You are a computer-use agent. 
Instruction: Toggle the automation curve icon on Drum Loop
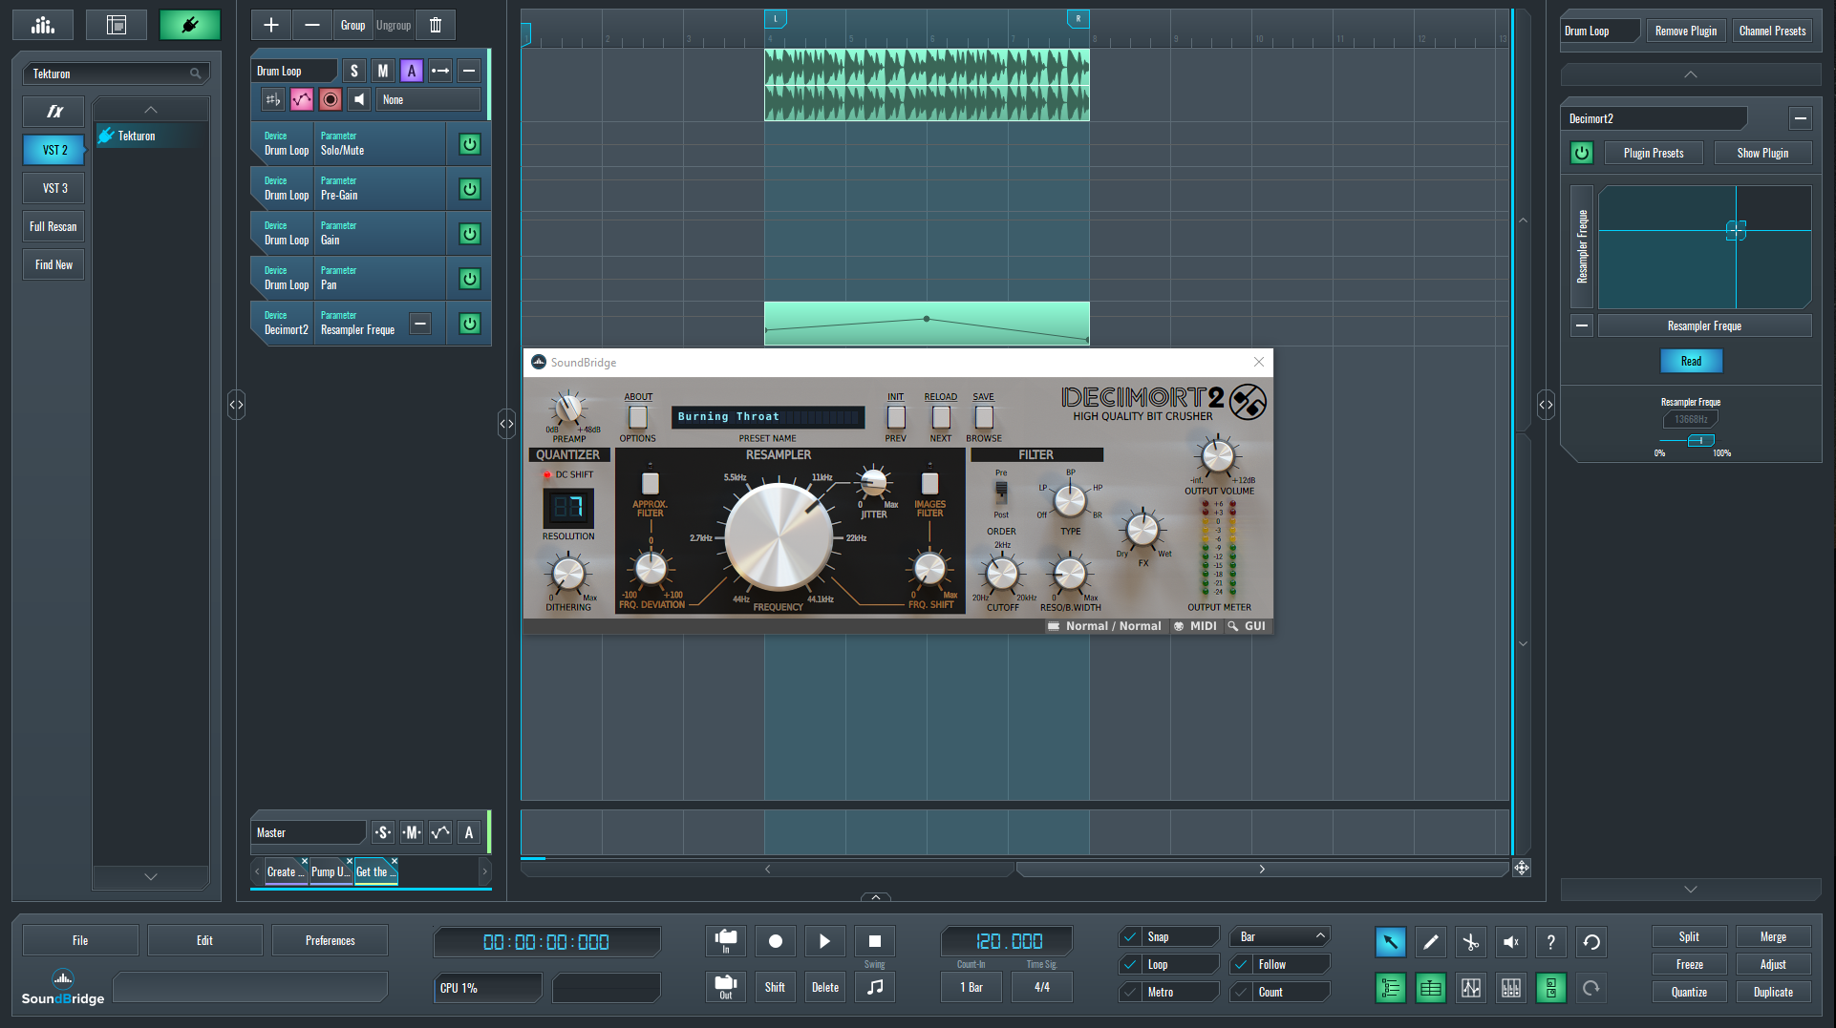302,99
